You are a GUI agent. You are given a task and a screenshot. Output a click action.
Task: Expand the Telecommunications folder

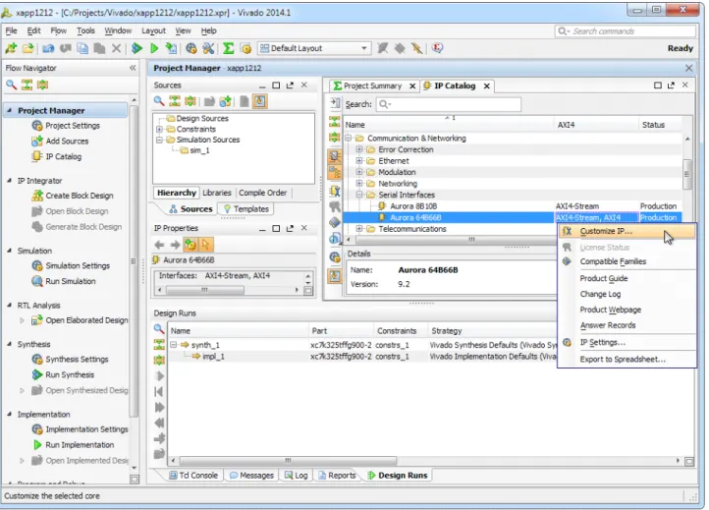359,229
